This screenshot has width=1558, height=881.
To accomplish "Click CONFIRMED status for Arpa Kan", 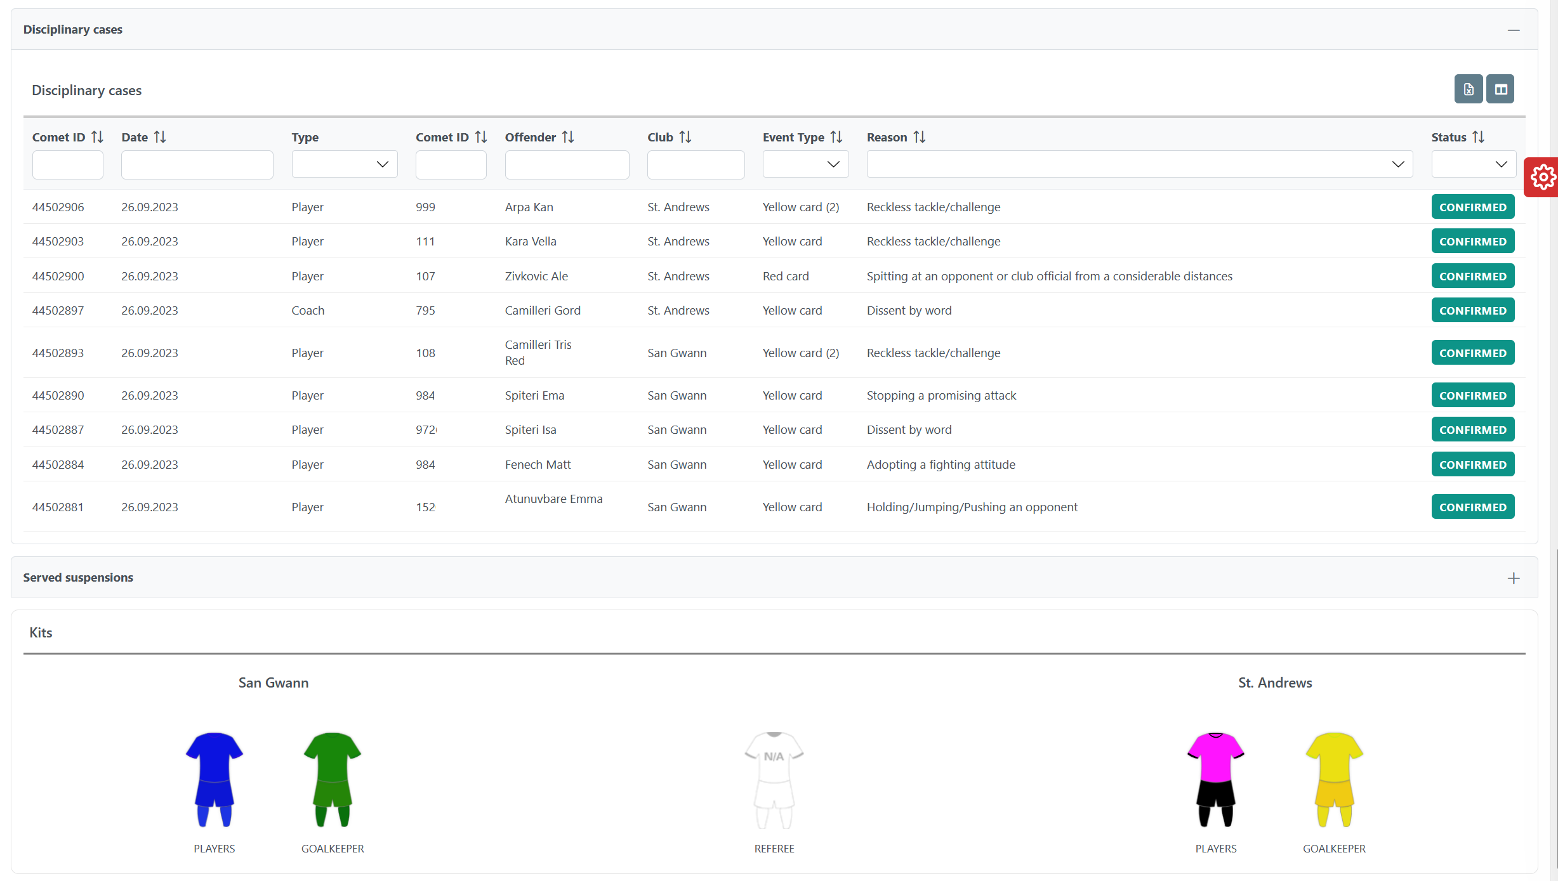I will tap(1472, 207).
